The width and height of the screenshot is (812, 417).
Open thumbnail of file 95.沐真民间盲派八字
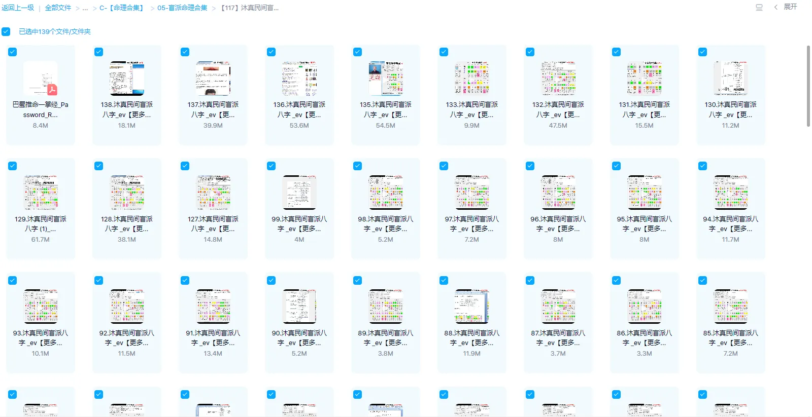(x=645, y=193)
